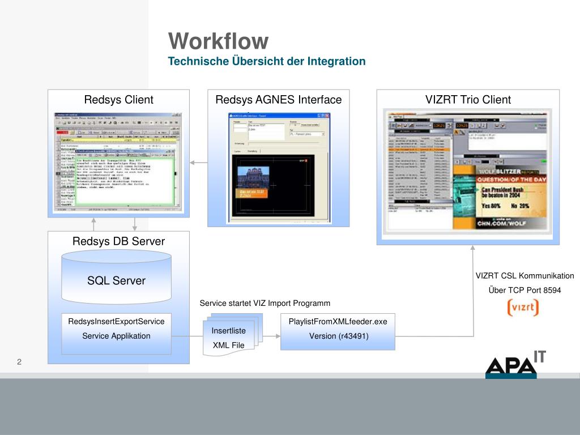Viewport: 580px width, 435px height.
Task: Select the Vorstellung tab in AGNES Interface
Action: 253,151
